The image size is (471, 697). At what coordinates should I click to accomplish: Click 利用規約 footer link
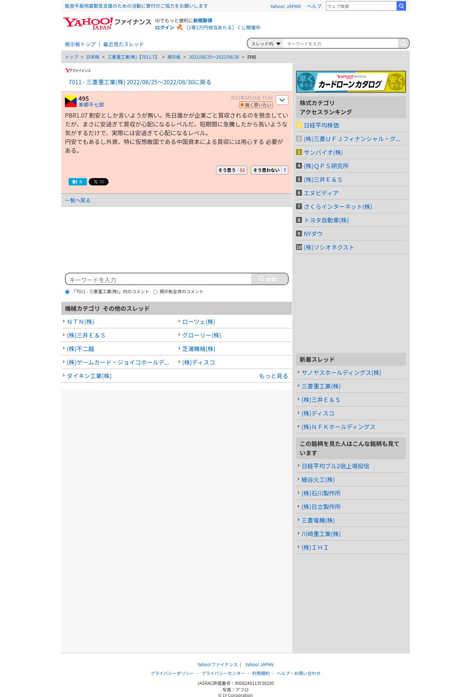(x=261, y=673)
